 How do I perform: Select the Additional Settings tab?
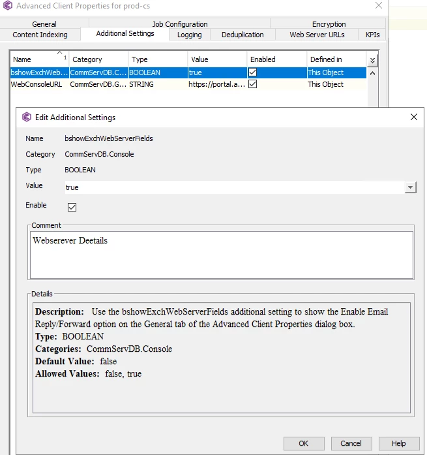[x=125, y=34]
